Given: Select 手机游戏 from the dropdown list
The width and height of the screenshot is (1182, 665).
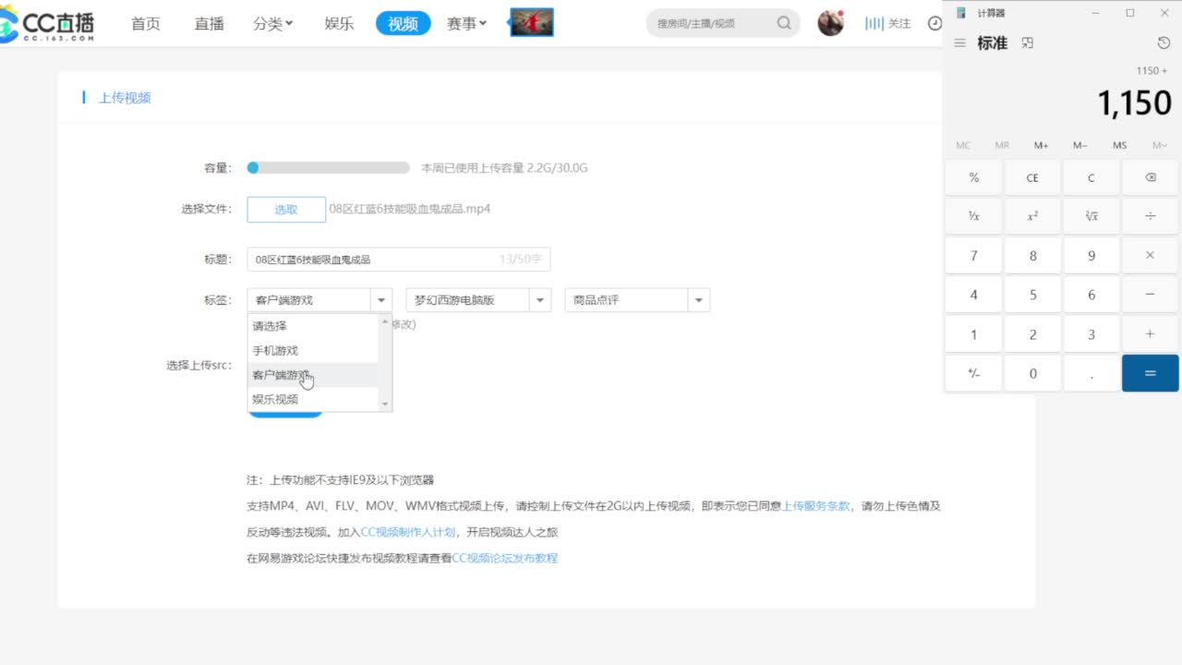Looking at the screenshot, I should [276, 350].
